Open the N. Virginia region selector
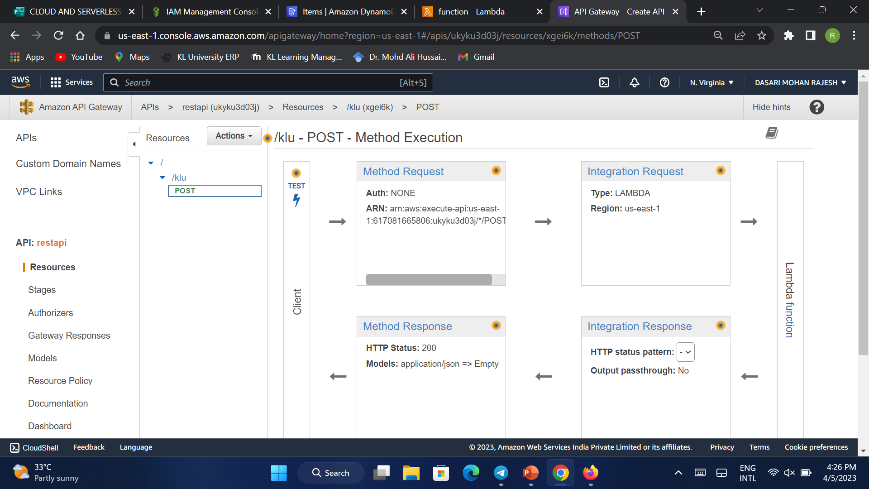The height and width of the screenshot is (489, 869). pyautogui.click(x=711, y=82)
